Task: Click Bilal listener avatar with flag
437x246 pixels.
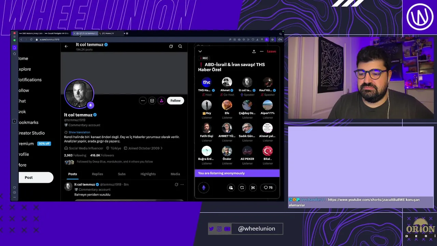Action: coord(268,151)
